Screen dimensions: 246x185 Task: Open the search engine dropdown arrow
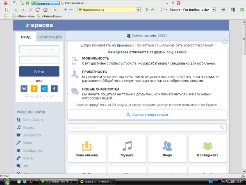point(214,9)
